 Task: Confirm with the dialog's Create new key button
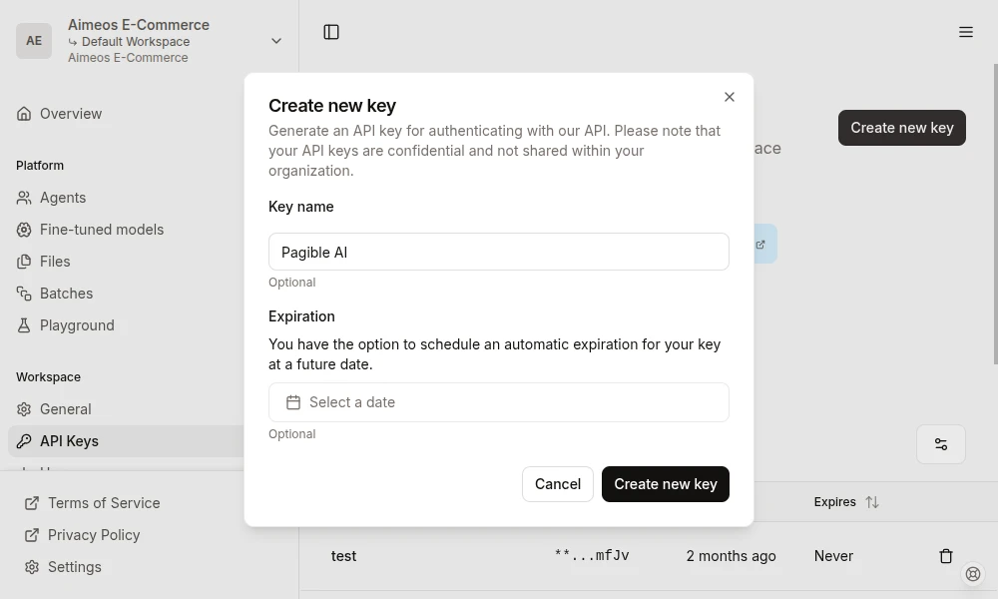click(666, 484)
